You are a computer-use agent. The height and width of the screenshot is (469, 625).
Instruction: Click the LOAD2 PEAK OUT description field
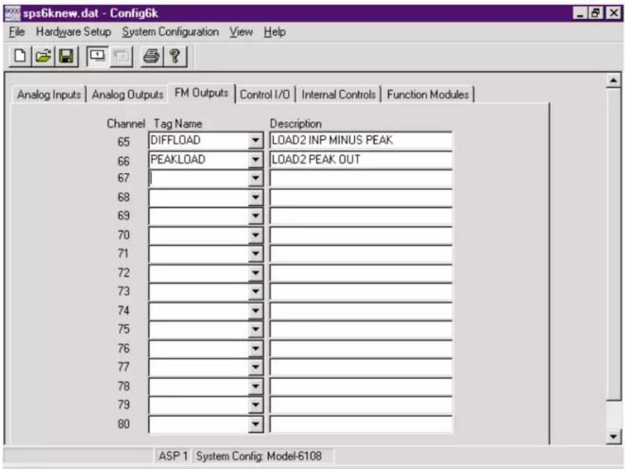tap(361, 160)
